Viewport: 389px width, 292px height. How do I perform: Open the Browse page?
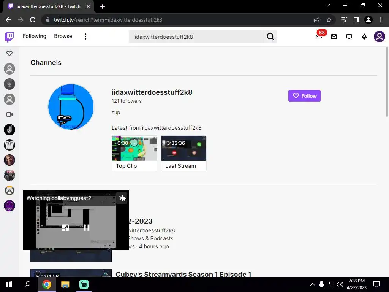[63, 36]
